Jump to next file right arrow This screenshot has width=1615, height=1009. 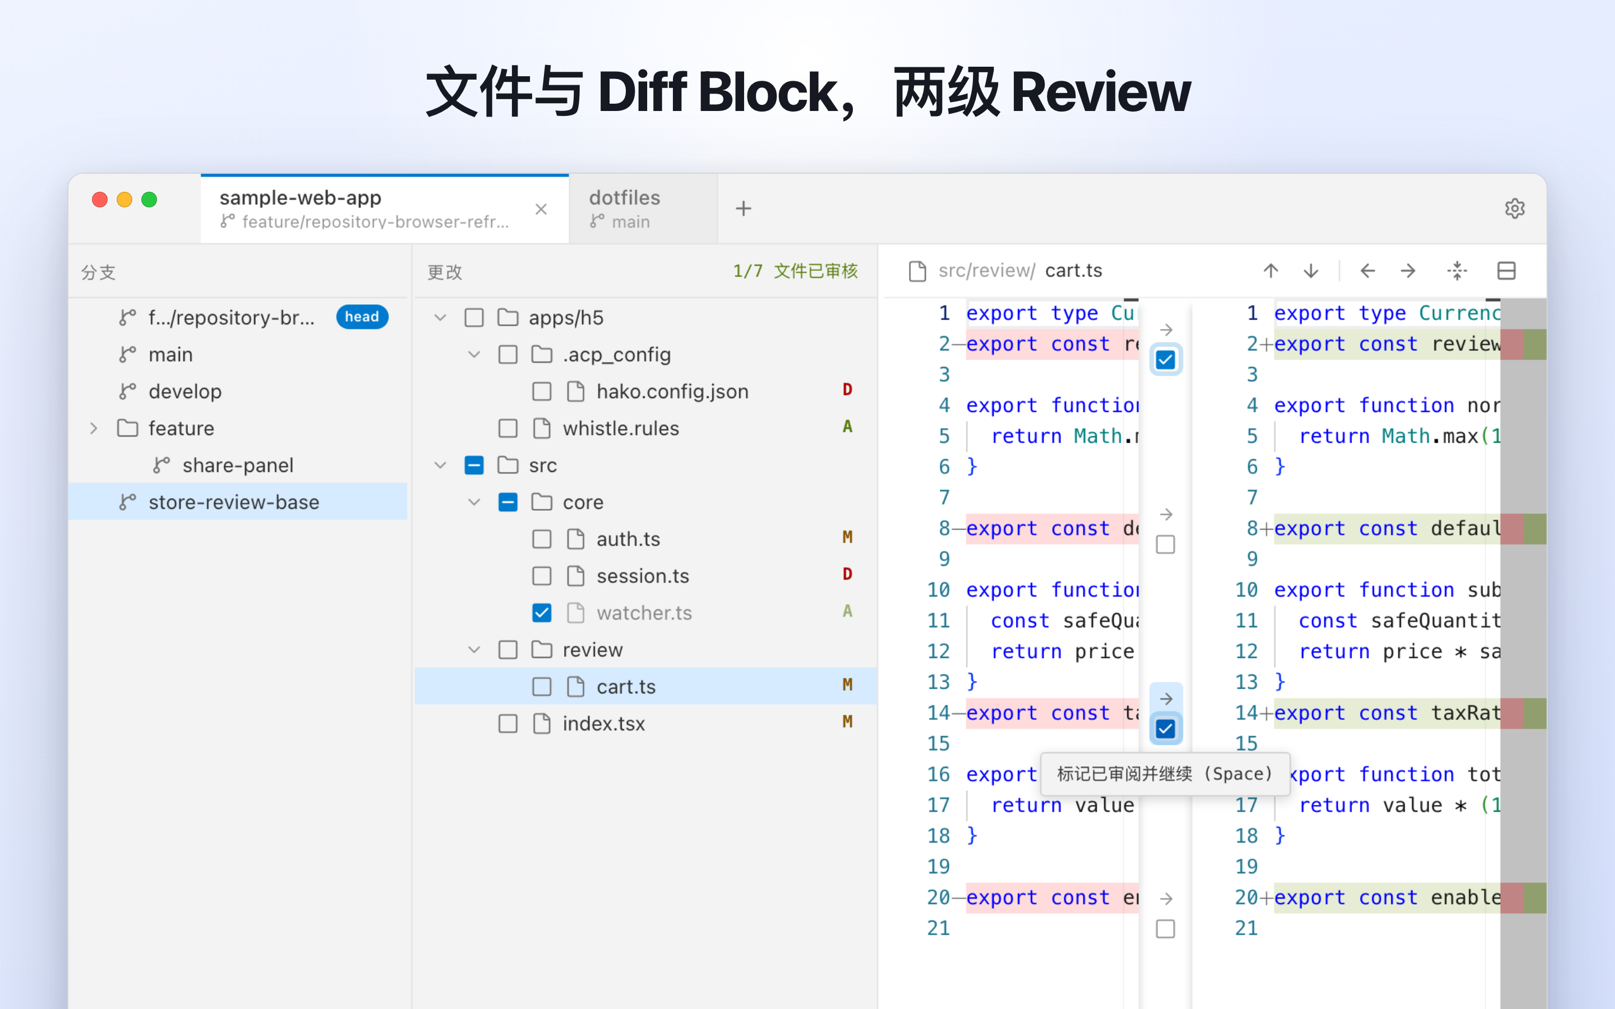tap(1408, 271)
